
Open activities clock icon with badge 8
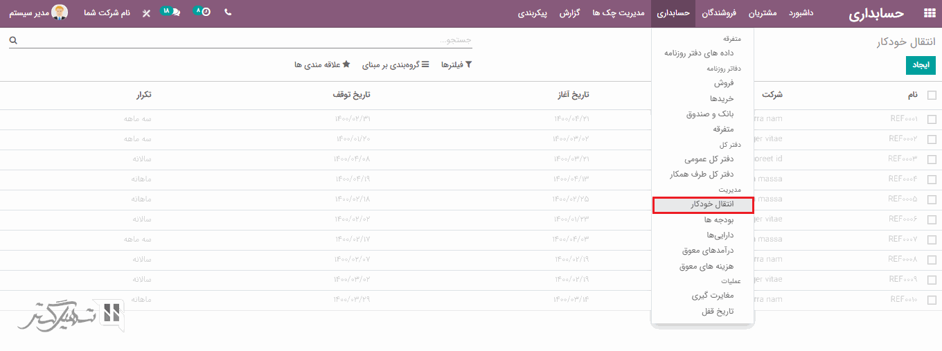tap(202, 12)
